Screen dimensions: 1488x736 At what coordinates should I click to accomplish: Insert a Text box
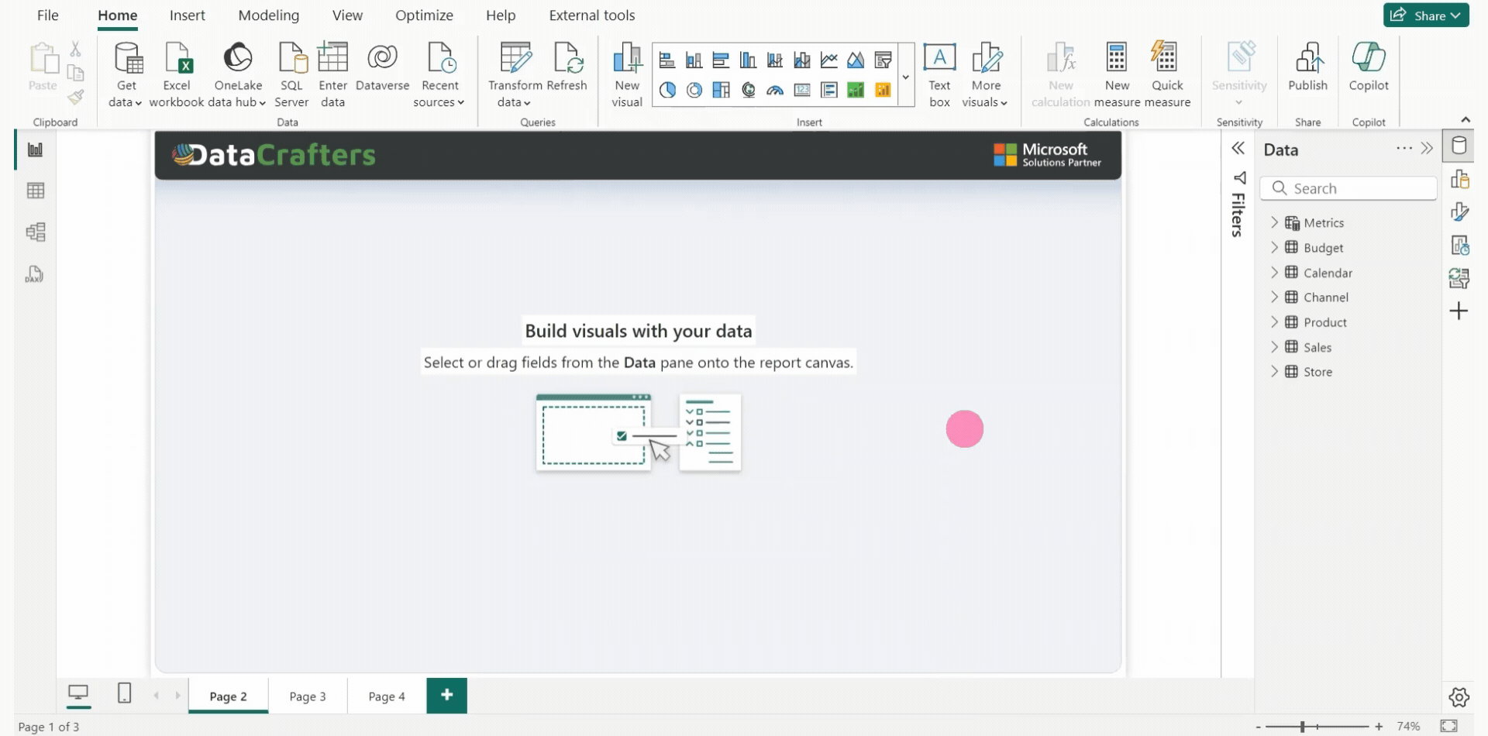[939, 75]
